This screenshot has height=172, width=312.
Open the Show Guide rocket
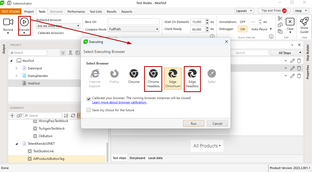pos(304,21)
